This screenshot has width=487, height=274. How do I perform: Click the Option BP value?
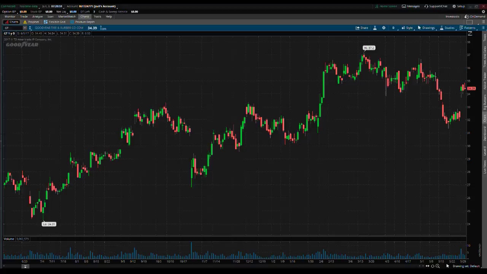[x=23, y=11]
